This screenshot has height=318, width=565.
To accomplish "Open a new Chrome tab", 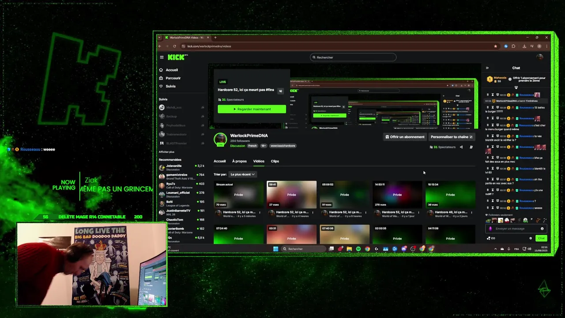I will click(215, 38).
